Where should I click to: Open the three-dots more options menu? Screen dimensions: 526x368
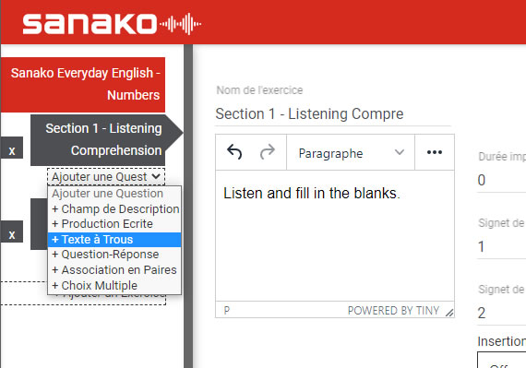[x=435, y=152]
